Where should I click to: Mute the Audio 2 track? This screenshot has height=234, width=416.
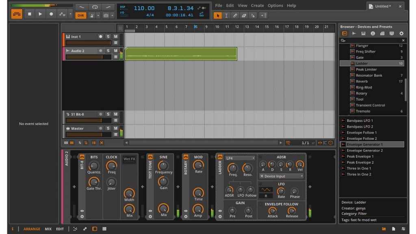[x=116, y=51]
